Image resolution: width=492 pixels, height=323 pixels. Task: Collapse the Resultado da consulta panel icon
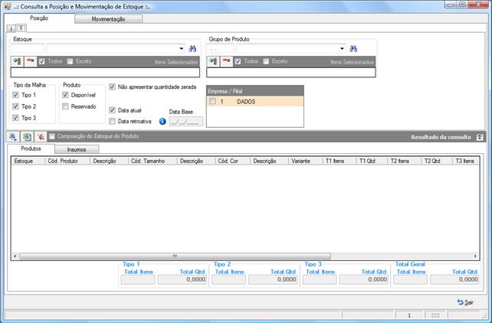(x=480, y=137)
